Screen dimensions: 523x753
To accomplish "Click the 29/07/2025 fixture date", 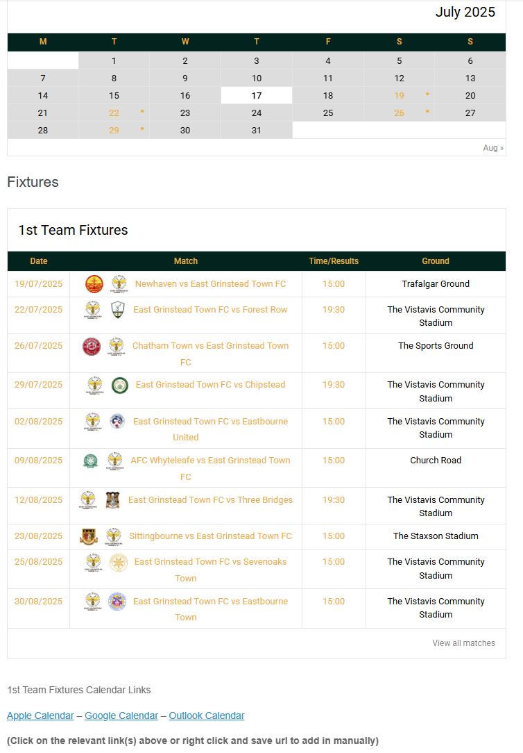I will click(38, 385).
